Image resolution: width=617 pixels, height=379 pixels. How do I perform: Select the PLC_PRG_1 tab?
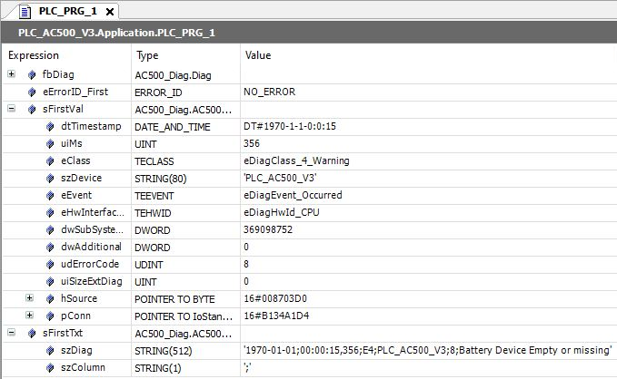tap(59, 12)
